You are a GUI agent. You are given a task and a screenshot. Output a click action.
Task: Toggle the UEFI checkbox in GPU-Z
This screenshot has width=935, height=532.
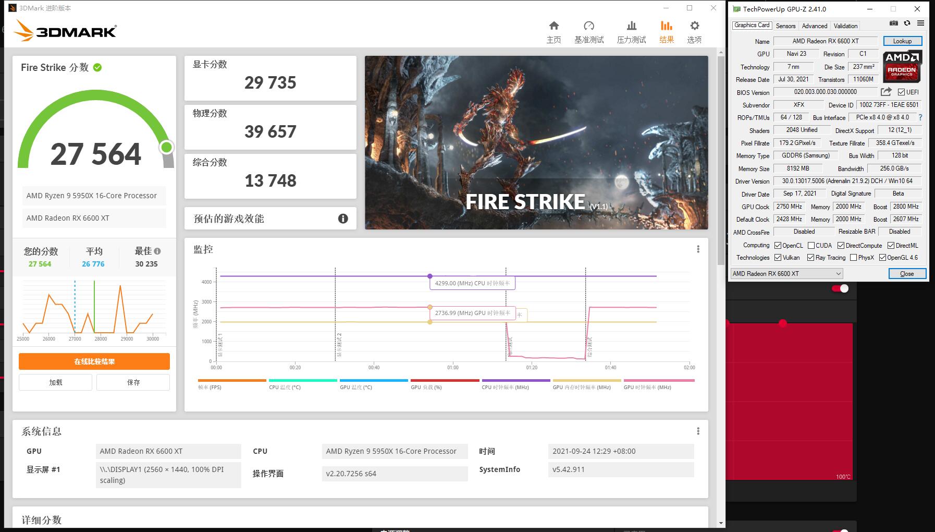[x=901, y=92]
